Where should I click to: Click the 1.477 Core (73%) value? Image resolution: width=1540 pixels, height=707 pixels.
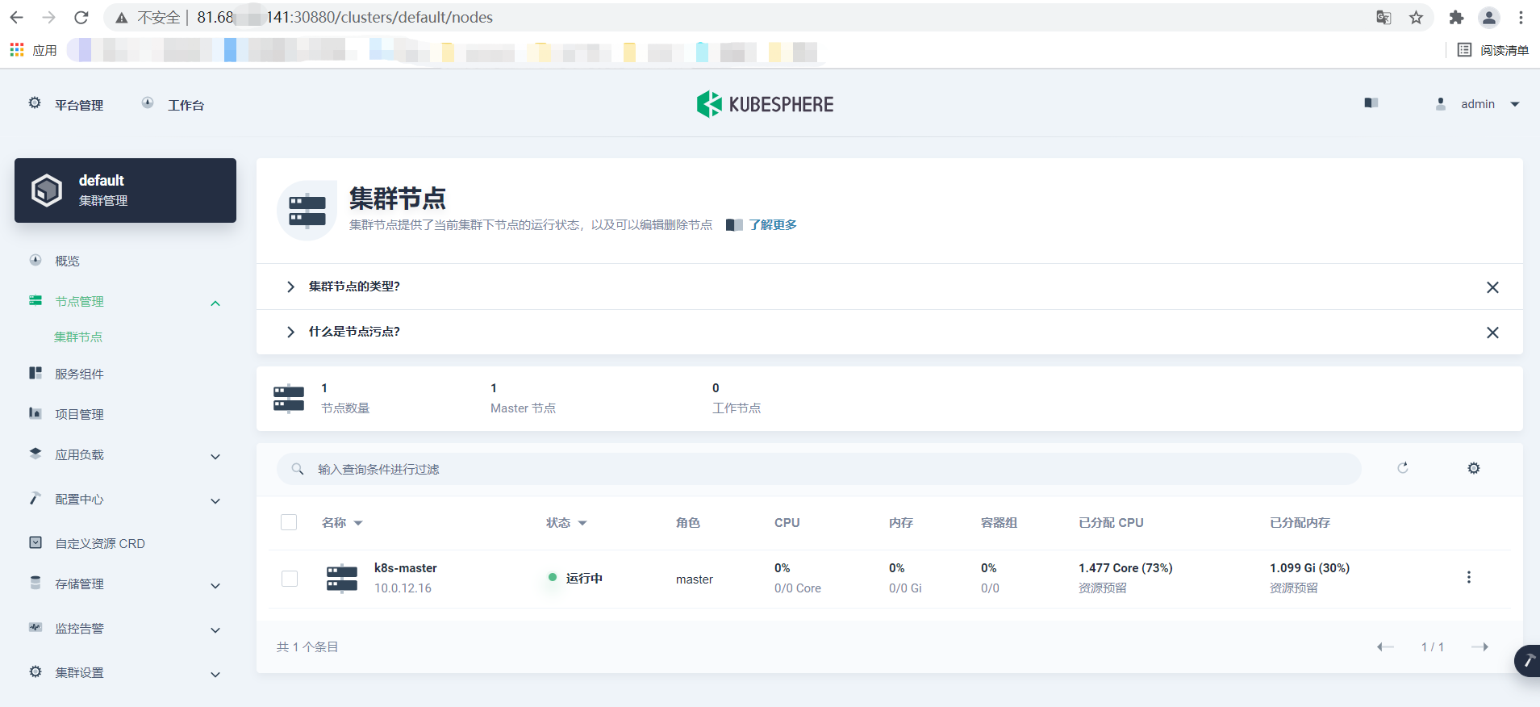click(x=1125, y=568)
